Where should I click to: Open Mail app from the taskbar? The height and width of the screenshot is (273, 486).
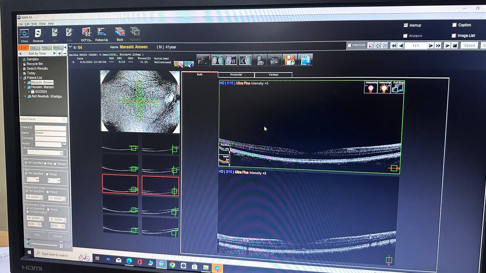point(118,260)
